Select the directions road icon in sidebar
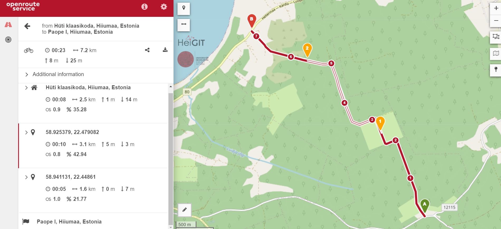This screenshot has height=229, width=501. (8, 24)
